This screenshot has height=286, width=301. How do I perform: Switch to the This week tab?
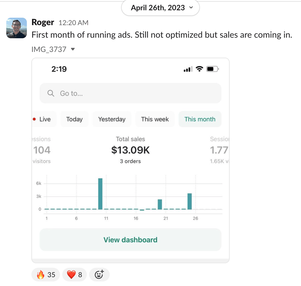[155, 119]
